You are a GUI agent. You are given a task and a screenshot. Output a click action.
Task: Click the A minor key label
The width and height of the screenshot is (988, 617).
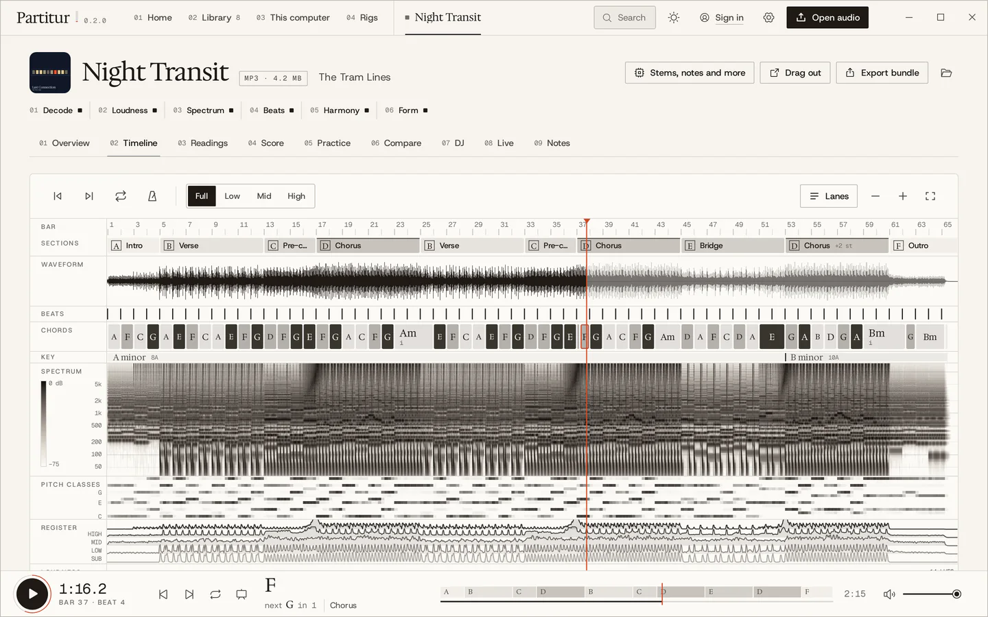click(129, 357)
